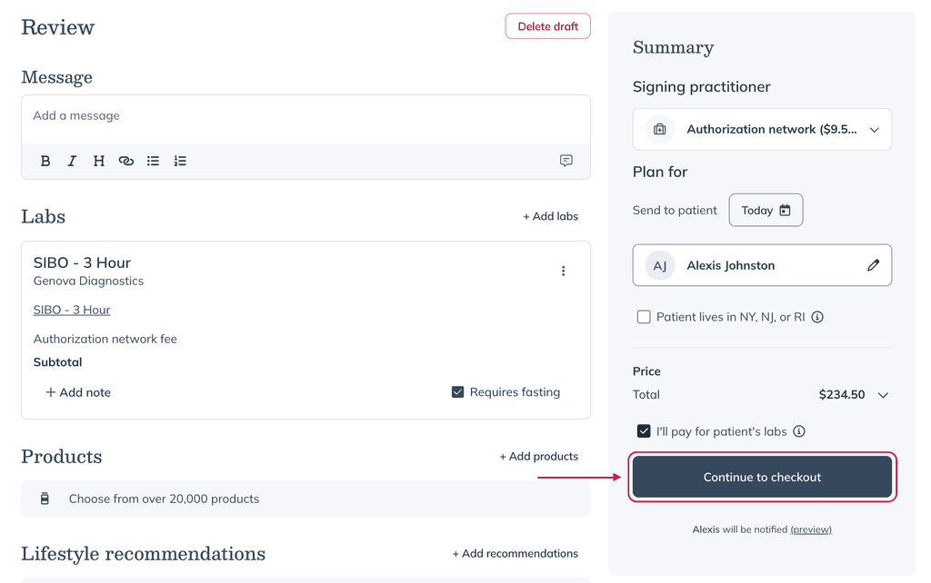Add products to the plan

pyautogui.click(x=538, y=456)
